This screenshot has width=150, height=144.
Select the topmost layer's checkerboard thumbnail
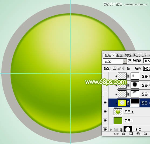[122, 76]
